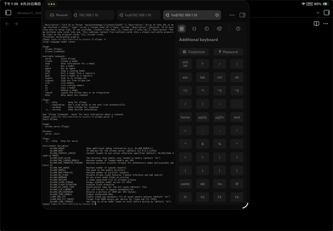Close the active hu@192.168.1.10 tab
The height and width of the screenshot is (231, 333).
coord(217,15)
